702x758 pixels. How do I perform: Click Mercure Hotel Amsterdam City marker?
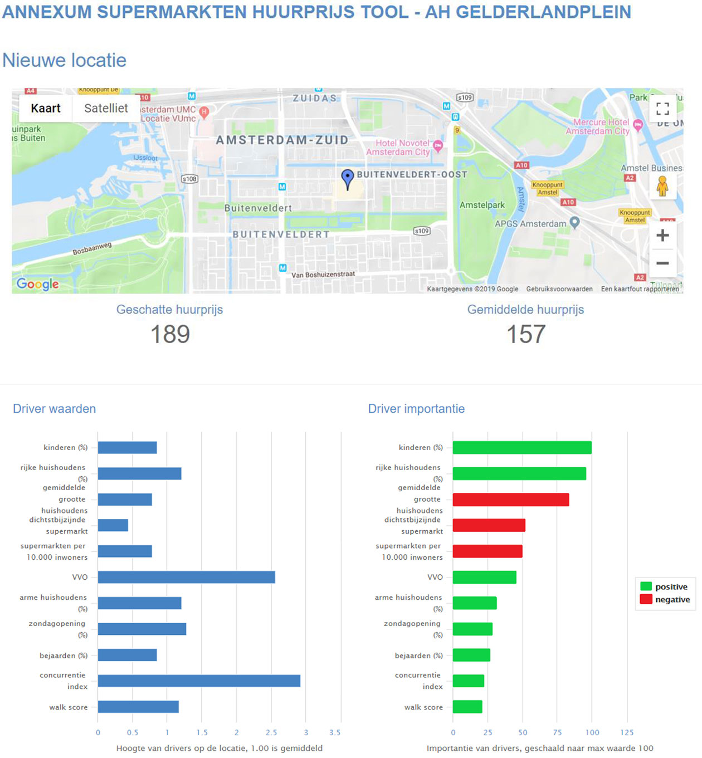tap(638, 125)
